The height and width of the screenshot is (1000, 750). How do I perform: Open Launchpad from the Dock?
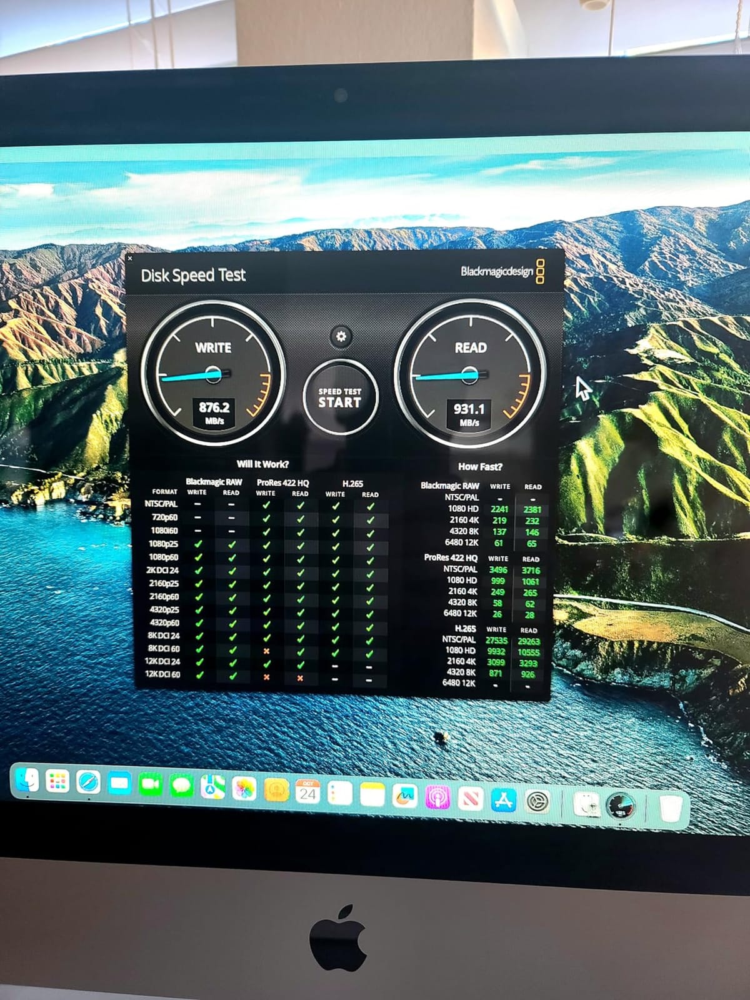point(57,781)
